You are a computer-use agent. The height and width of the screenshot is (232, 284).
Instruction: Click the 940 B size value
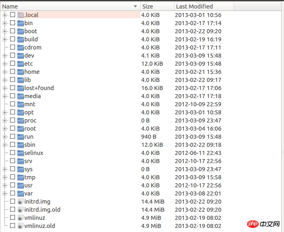[x=149, y=137]
